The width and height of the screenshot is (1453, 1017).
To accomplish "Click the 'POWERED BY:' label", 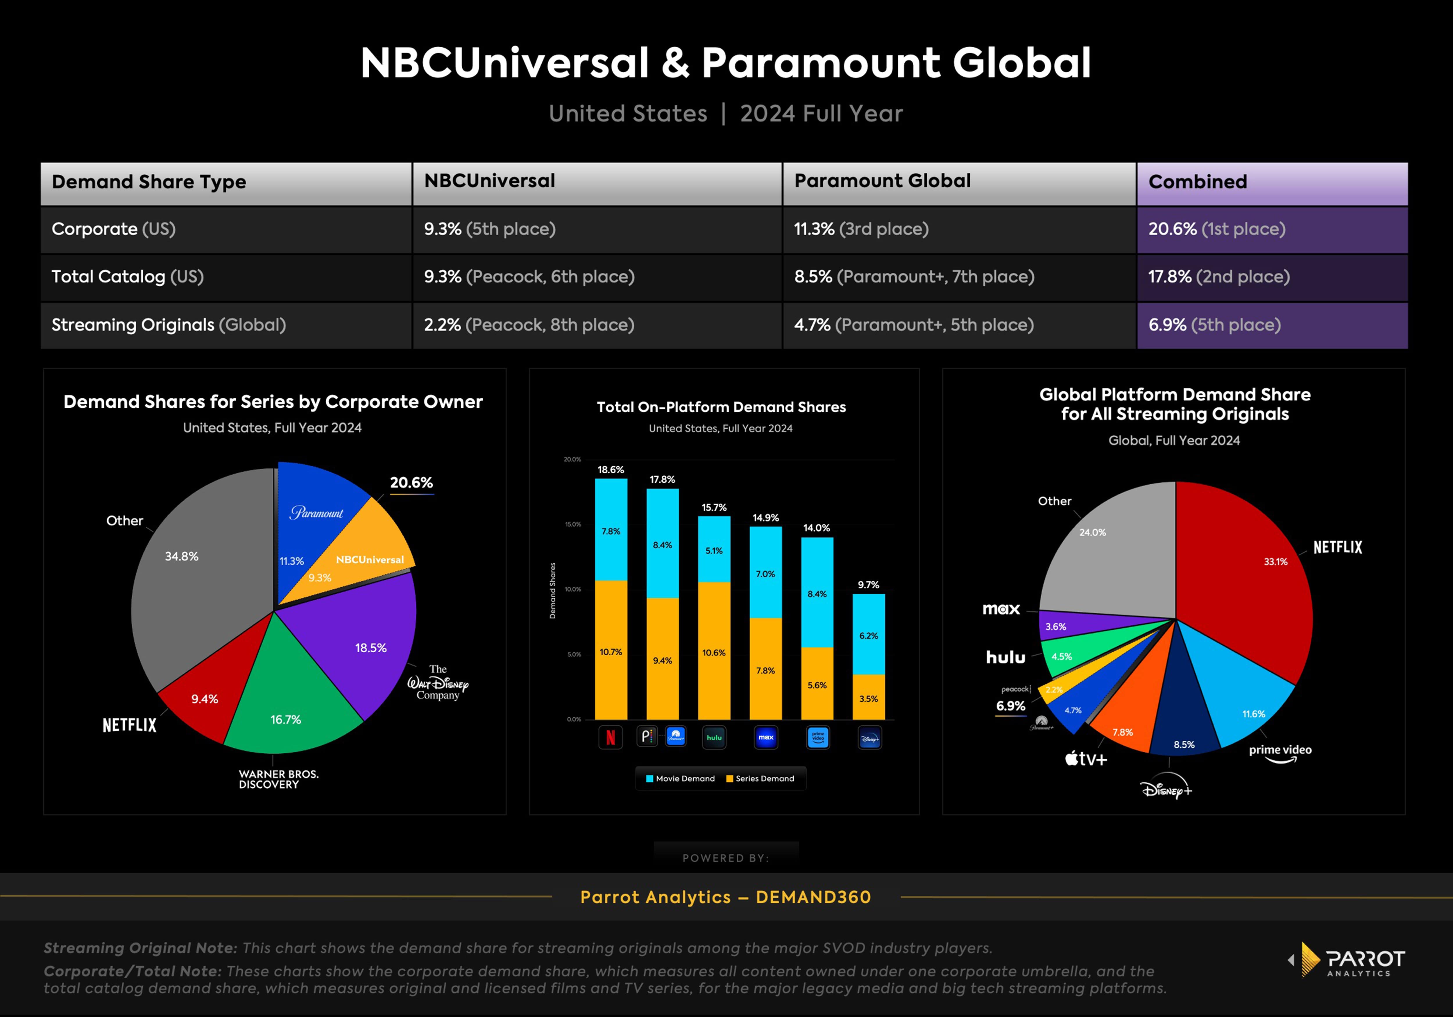I will [726, 858].
